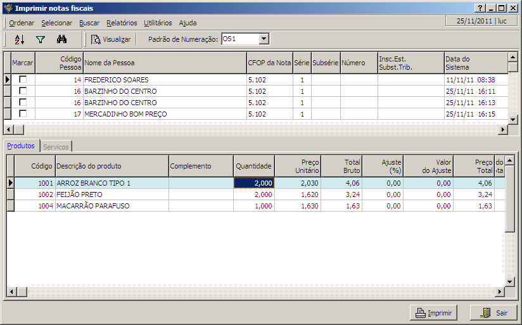Click the title bar help question mark
522x325 pixels.
(481, 8)
